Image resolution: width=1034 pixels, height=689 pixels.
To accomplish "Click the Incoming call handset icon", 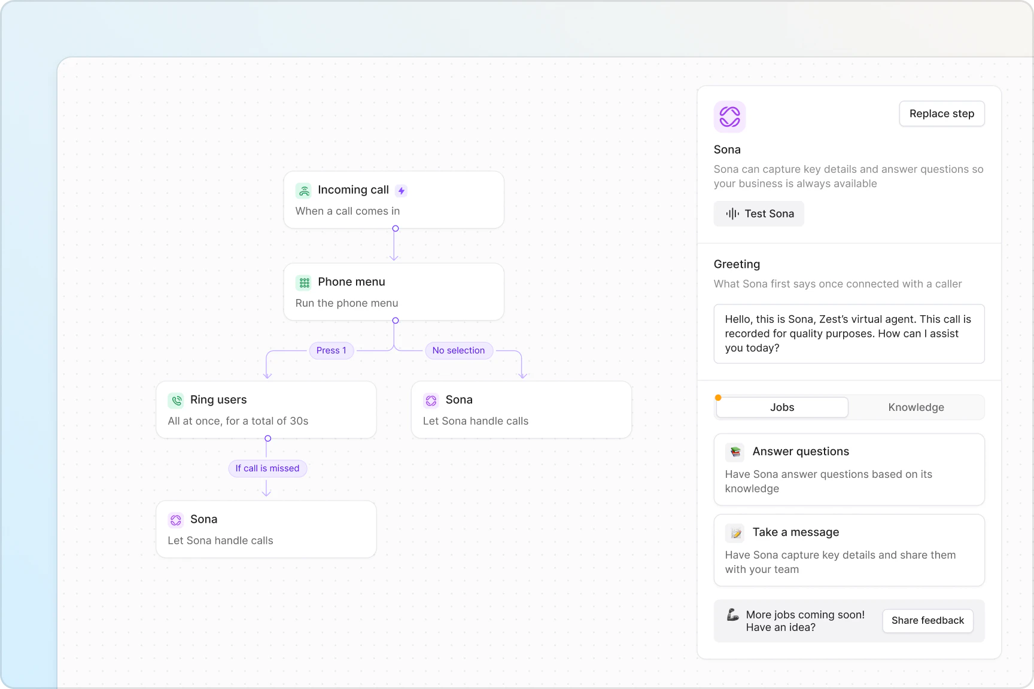I will coord(304,190).
